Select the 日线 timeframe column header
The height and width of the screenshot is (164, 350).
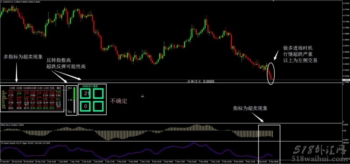point(52,88)
